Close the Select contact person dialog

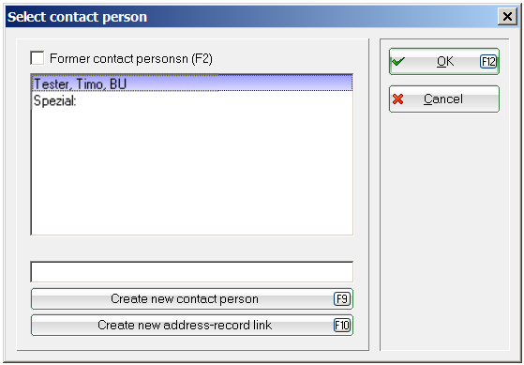click(x=507, y=16)
